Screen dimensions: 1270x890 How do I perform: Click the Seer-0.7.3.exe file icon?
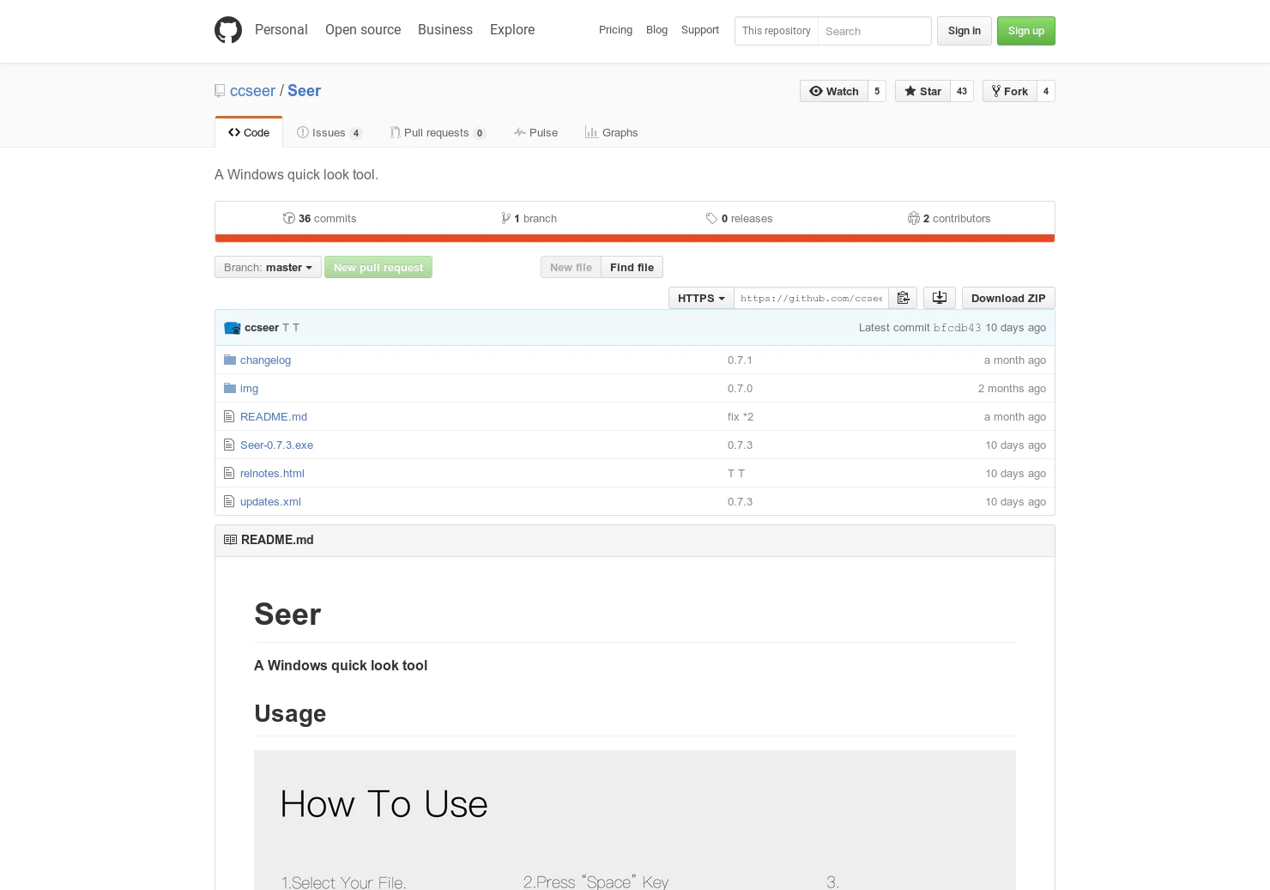[229, 445]
